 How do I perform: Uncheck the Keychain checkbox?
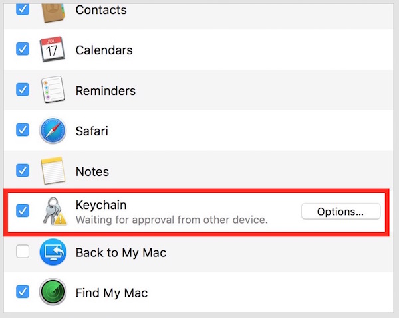point(23,211)
